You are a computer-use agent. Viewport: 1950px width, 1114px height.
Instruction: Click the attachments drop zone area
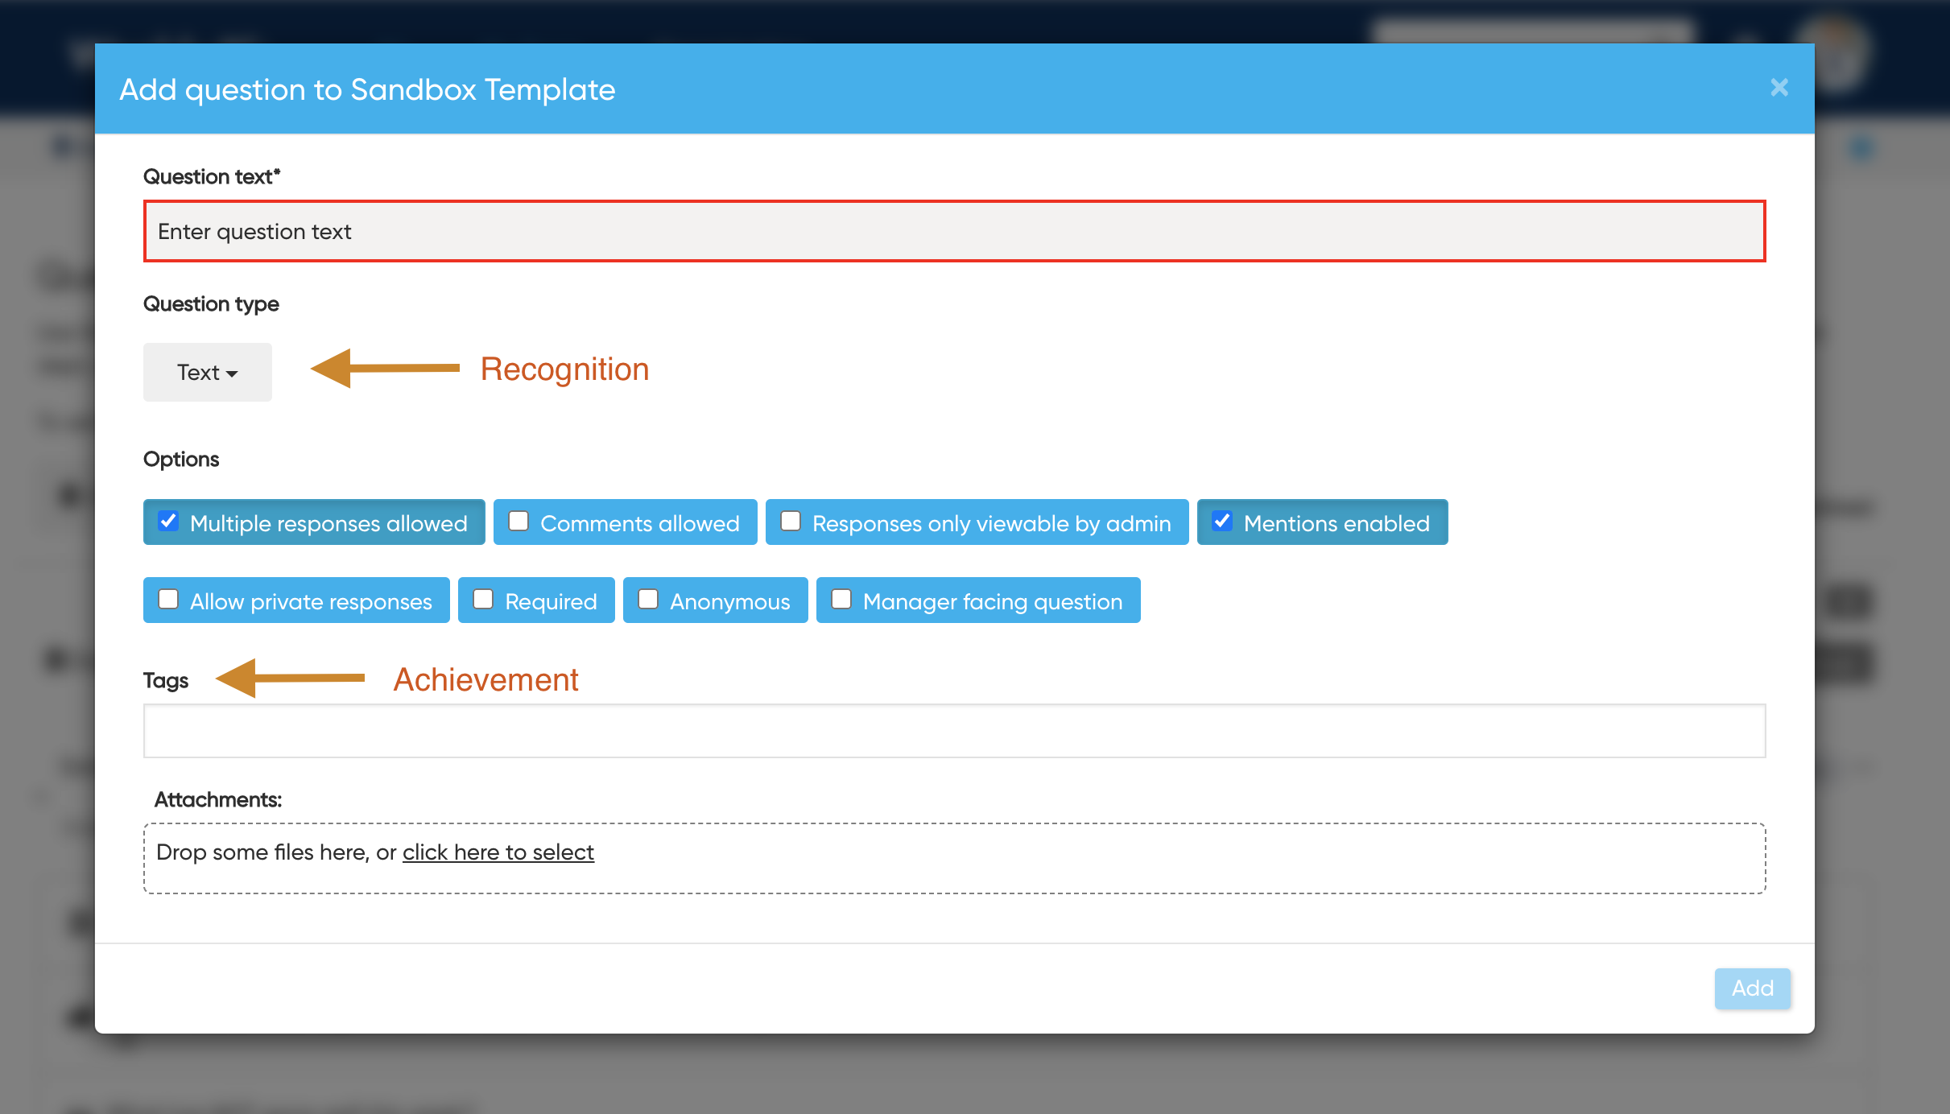tap(1127, 859)
